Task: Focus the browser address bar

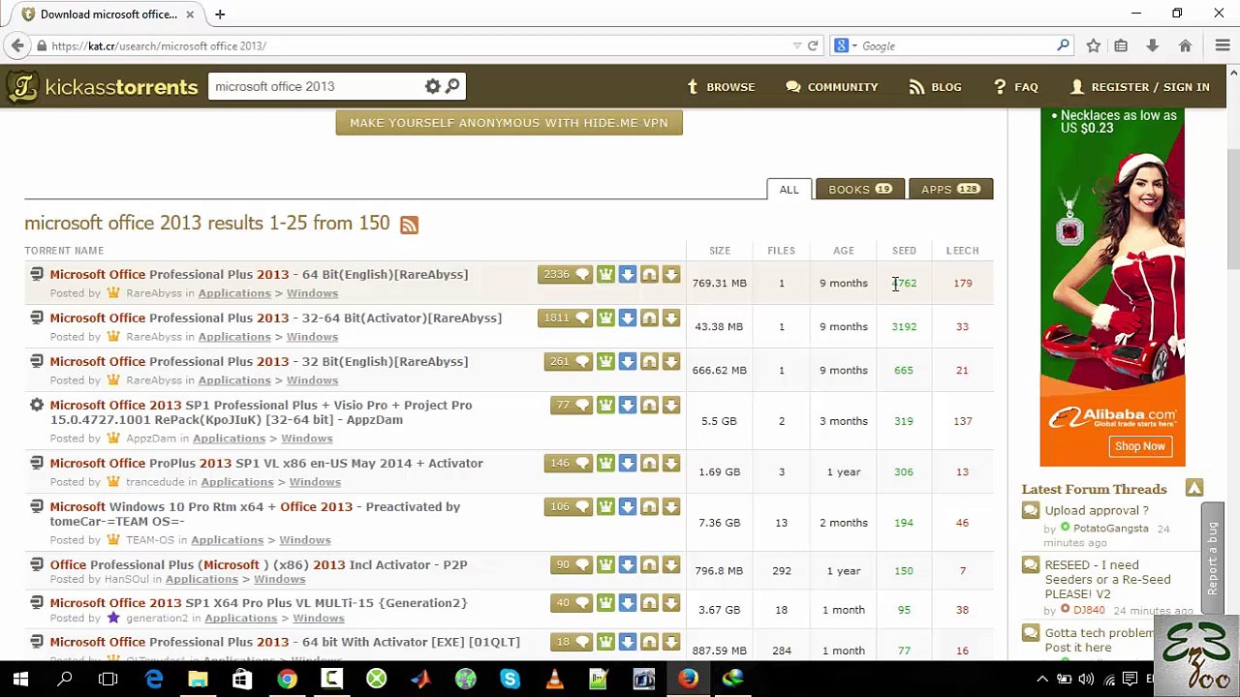Action: [417, 45]
